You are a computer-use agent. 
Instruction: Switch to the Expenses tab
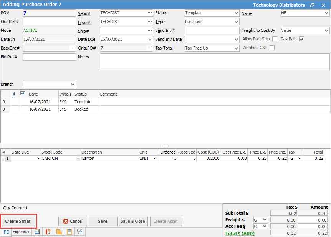(21, 232)
